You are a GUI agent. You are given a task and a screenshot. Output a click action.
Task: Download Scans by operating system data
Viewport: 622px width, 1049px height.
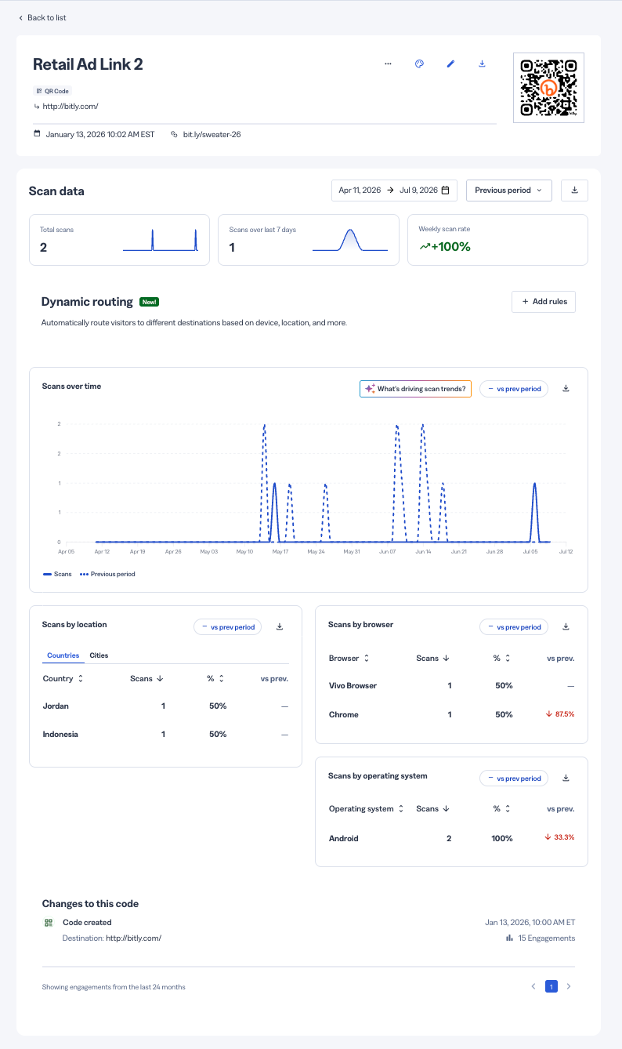(x=566, y=778)
